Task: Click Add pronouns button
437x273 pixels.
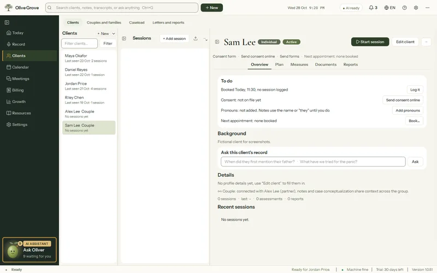Action: click(x=408, y=110)
